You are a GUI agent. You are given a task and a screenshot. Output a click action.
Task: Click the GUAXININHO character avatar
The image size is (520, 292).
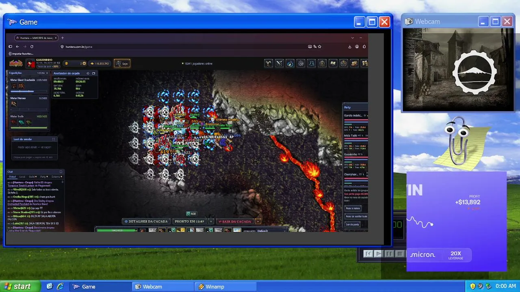pyautogui.click(x=31, y=64)
